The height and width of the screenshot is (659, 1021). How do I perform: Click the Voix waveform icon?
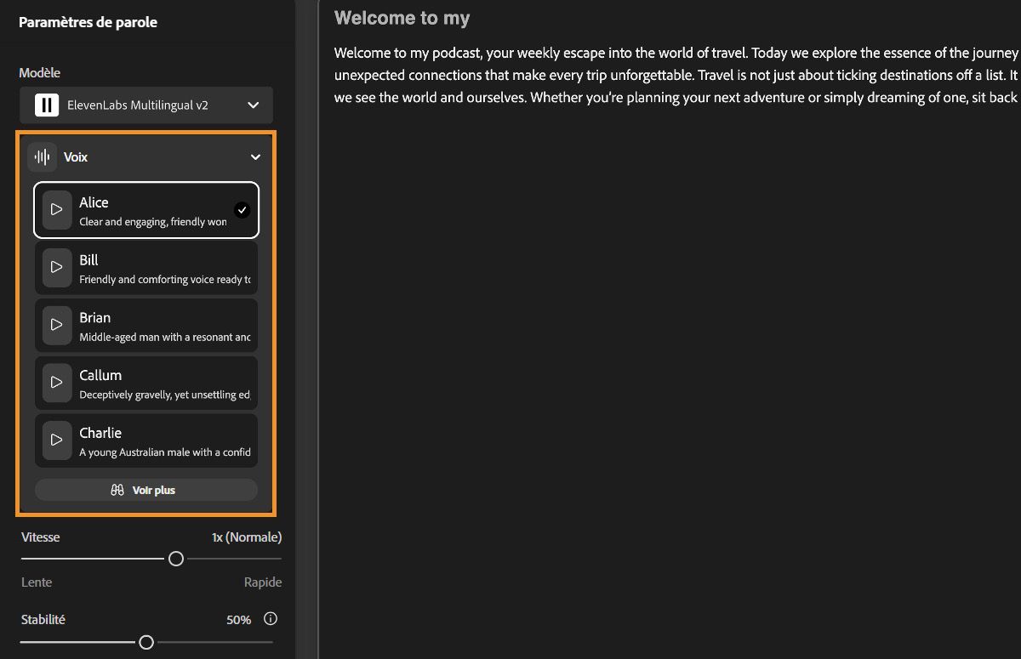(42, 157)
